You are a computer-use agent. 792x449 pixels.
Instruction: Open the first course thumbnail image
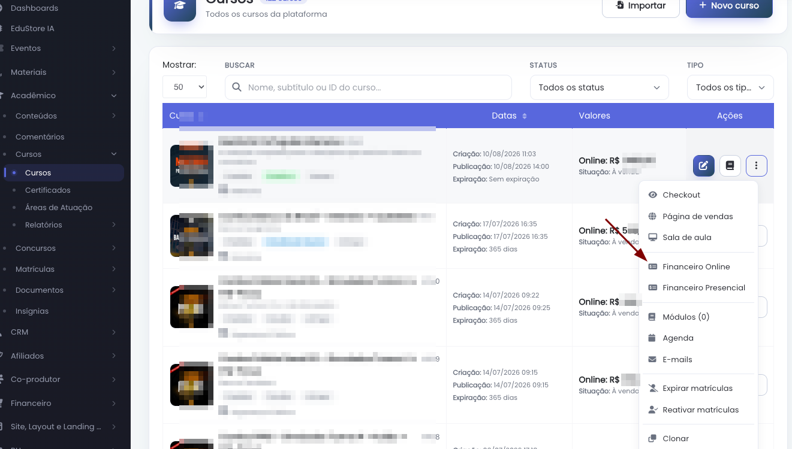[192, 166]
